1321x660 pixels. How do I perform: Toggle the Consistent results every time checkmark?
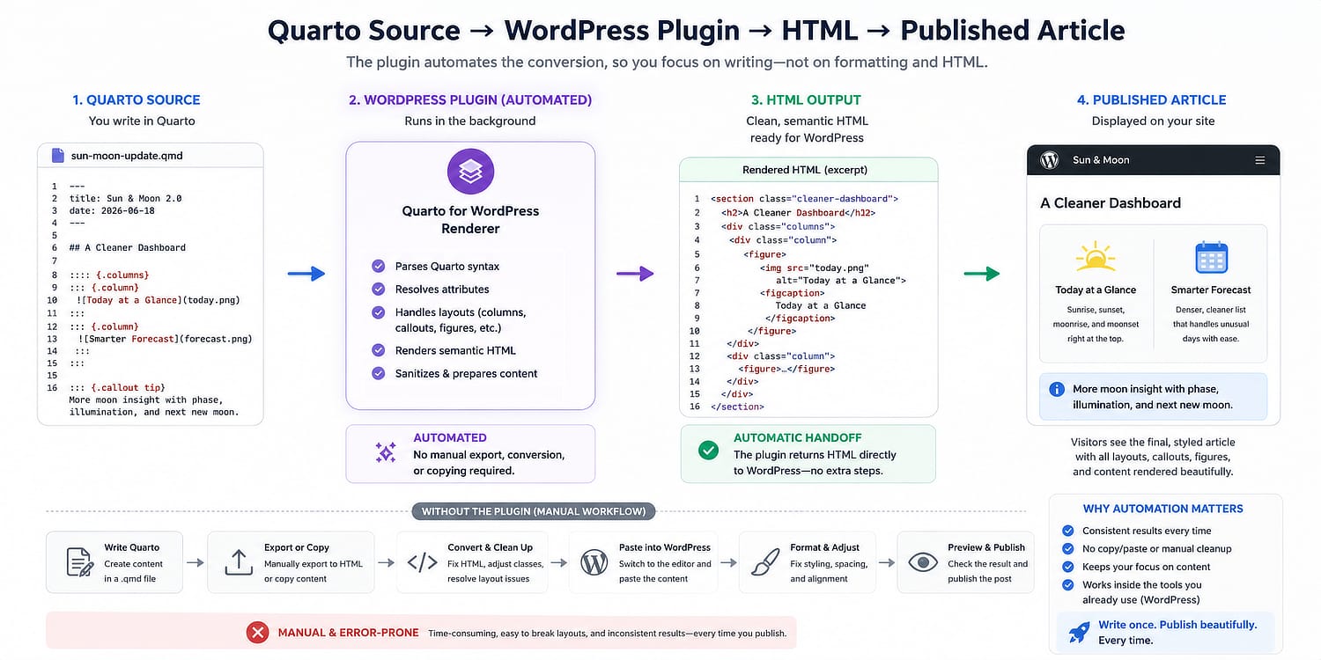pyautogui.click(x=1068, y=531)
